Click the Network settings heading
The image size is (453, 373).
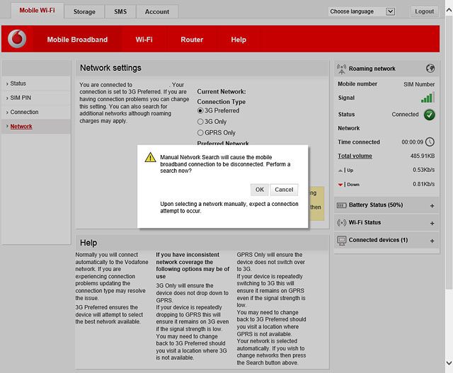(x=110, y=68)
